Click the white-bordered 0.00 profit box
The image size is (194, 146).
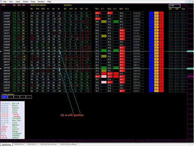coord(174,6)
